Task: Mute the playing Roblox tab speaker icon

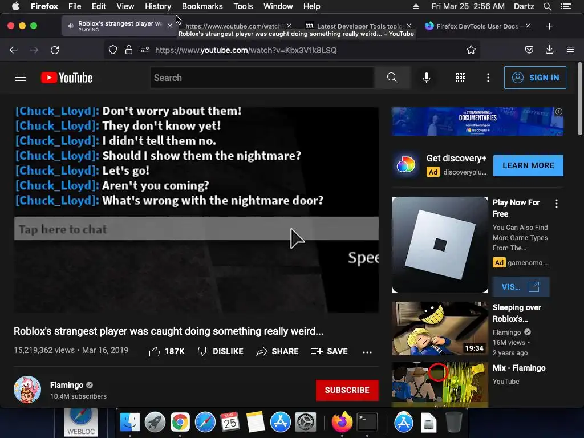Action: pos(70,26)
